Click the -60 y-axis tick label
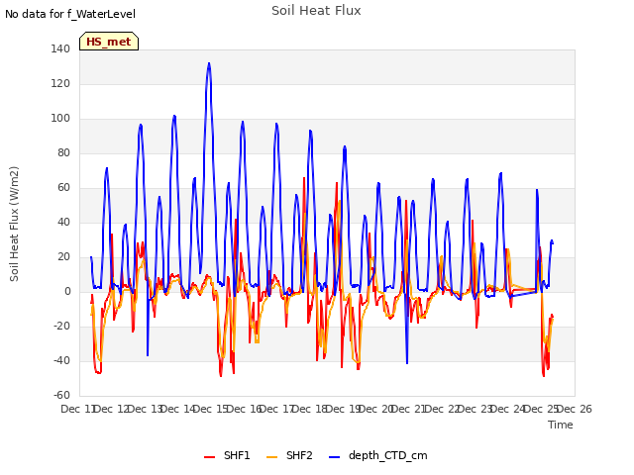The image size is (634, 475). (61, 395)
